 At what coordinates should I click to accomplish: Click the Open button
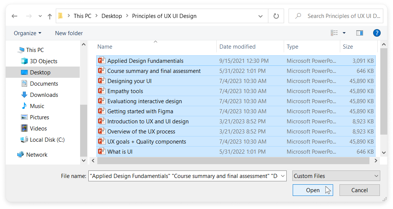coord(313,190)
